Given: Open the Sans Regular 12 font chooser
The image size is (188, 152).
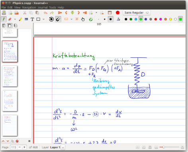Looking at the screenshot, I should click(137, 13).
